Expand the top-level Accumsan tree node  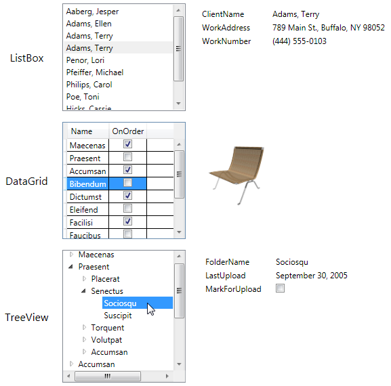coord(72,364)
